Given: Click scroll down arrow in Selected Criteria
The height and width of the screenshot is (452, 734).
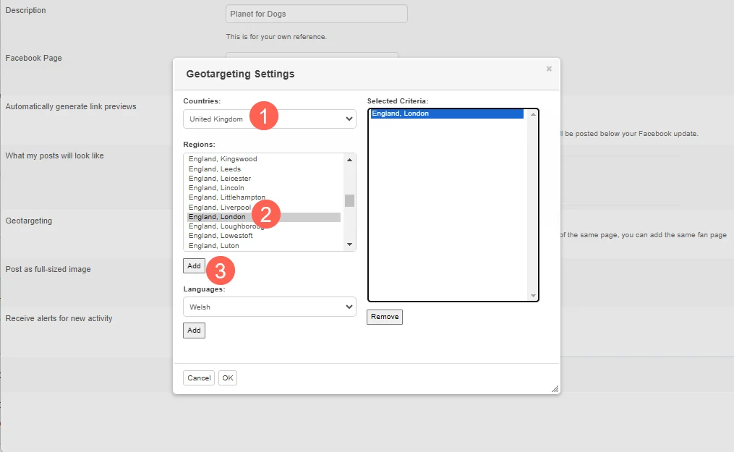Looking at the screenshot, I should (x=534, y=295).
